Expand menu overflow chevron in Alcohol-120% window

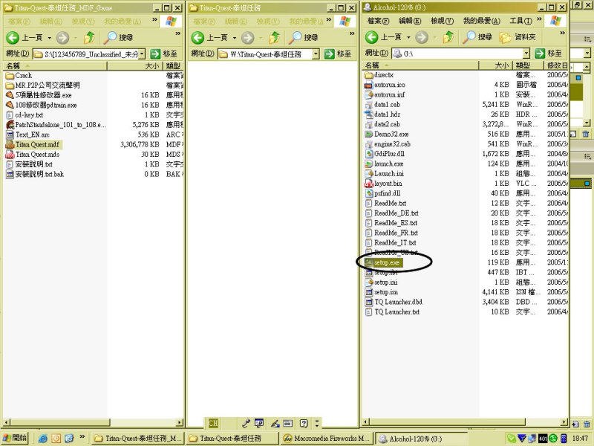[539, 19]
